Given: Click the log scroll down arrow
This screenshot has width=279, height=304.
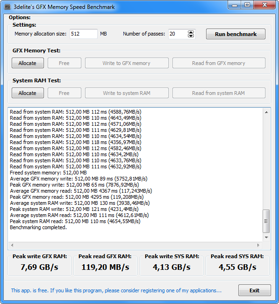Looking at the screenshot, I should coord(266,237).
